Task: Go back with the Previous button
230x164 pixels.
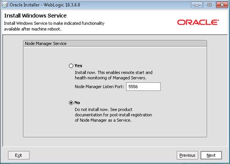Action: pyautogui.click(x=188, y=155)
